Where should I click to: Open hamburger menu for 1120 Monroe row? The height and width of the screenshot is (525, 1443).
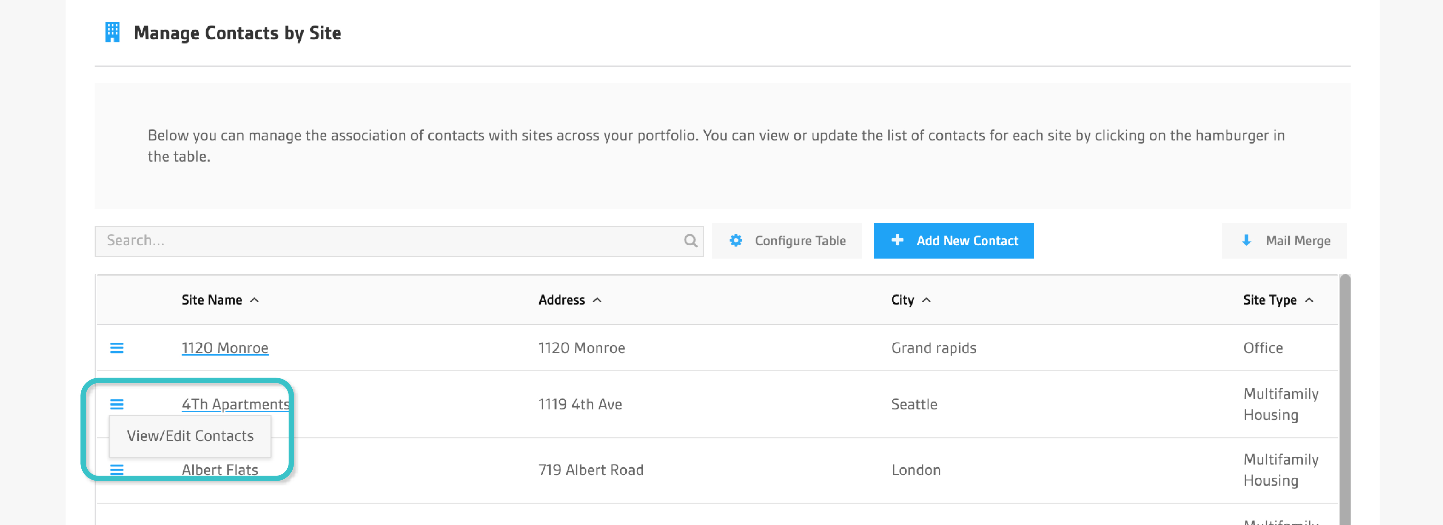pyautogui.click(x=116, y=348)
